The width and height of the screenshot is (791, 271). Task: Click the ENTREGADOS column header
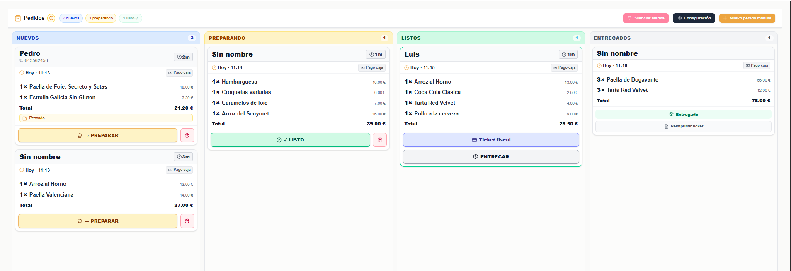click(x=683, y=38)
